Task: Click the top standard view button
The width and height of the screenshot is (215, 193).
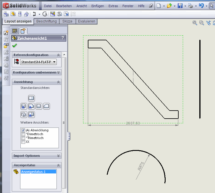Action: point(31,98)
